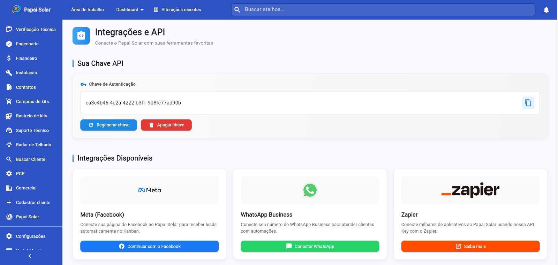Screen dimensions: 558x265
Task: Click Saiba mais for Zapier
Action: pyautogui.click(x=470, y=246)
